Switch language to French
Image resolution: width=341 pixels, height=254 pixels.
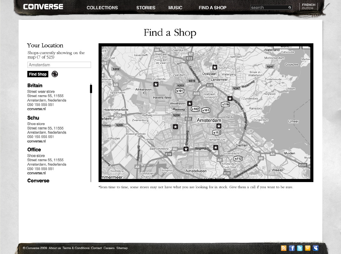309,5
